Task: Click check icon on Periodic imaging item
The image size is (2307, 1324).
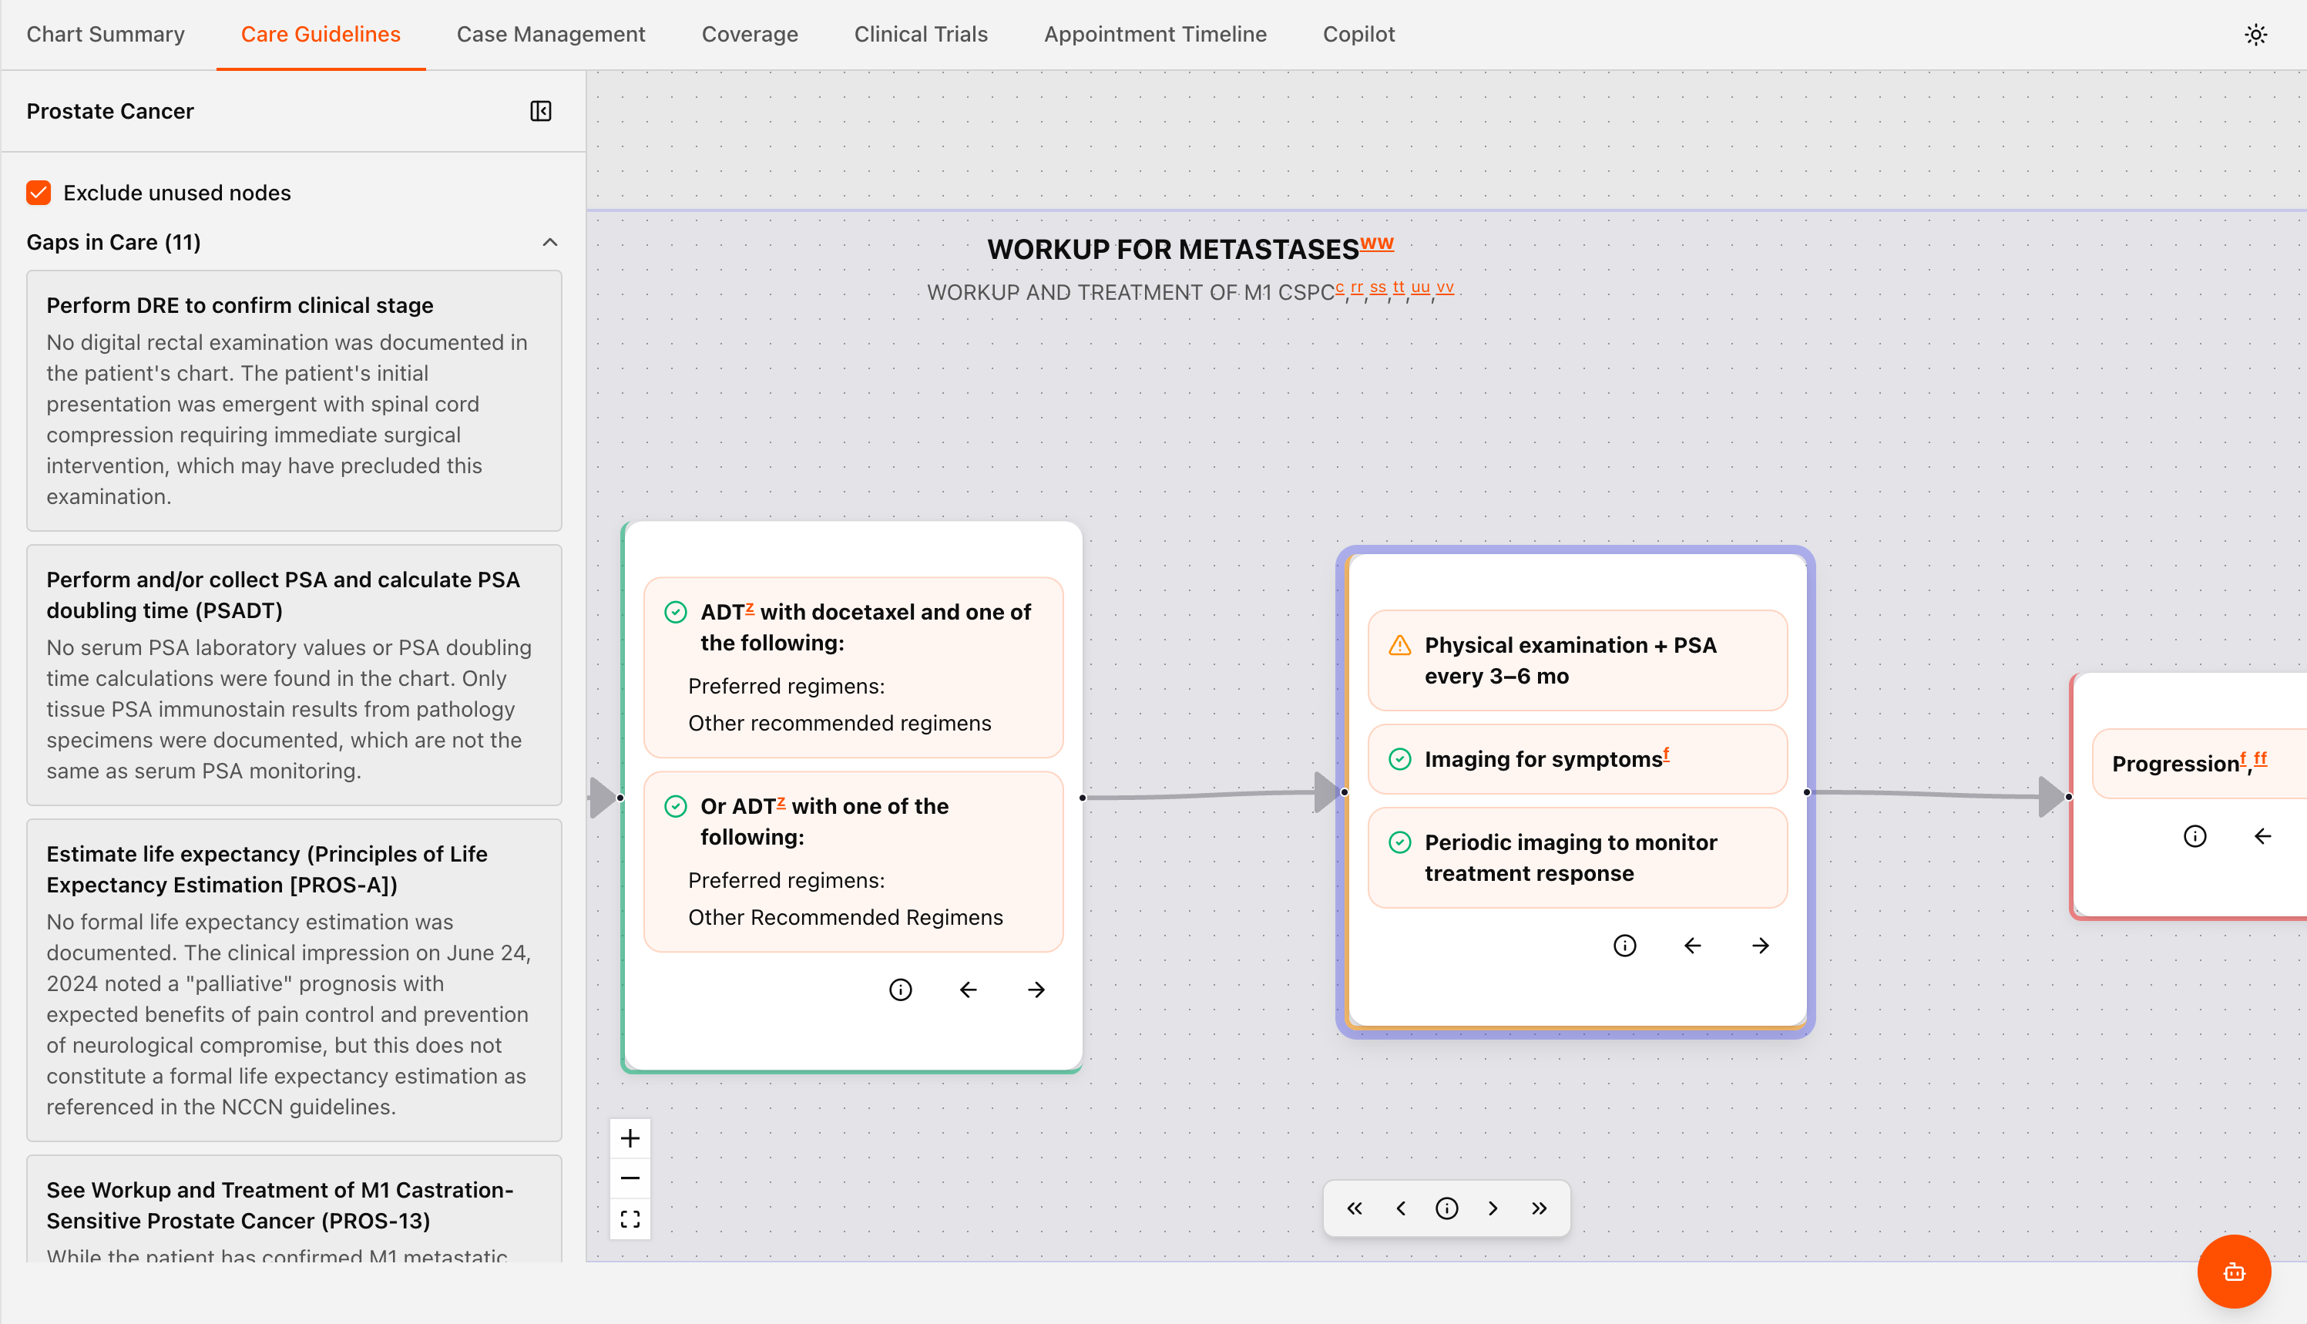Action: click(1400, 842)
